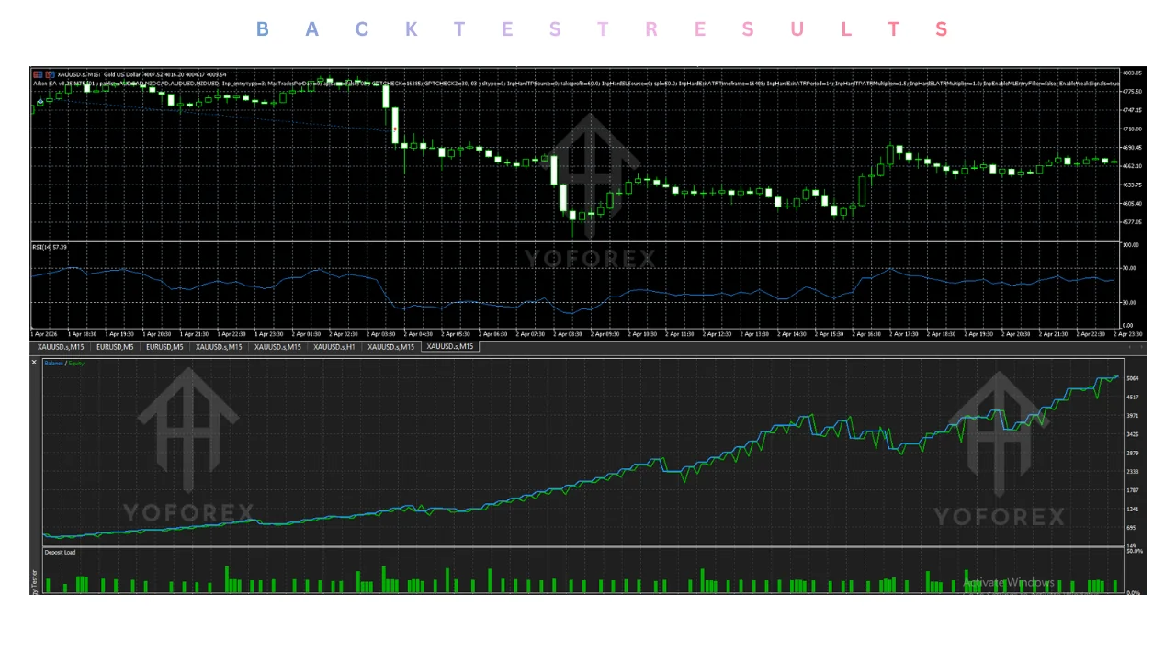1176x661 pixels.
Task: Click the 2 Apr 04:30 time label
Action: coord(418,334)
